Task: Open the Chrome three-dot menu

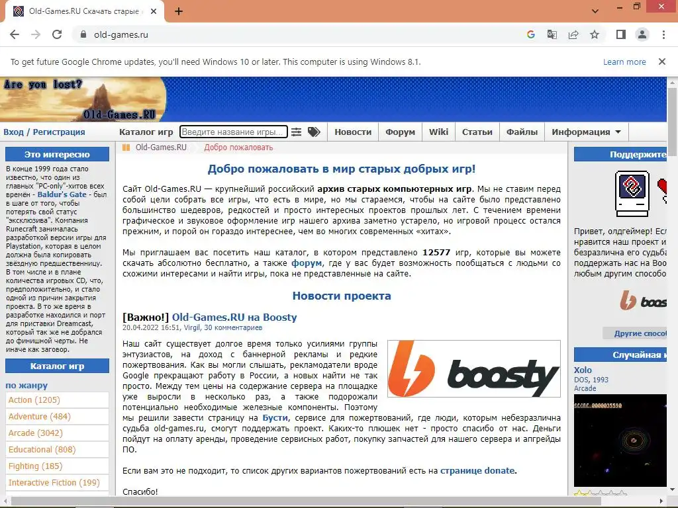Action: click(x=663, y=34)
